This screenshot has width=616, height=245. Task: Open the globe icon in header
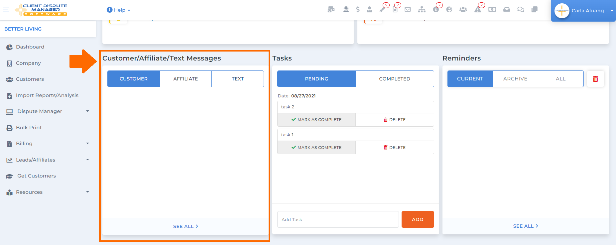click(x=449, y=10)
